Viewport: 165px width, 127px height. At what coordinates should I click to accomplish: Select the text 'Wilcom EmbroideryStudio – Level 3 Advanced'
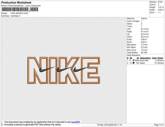(21, 6)
